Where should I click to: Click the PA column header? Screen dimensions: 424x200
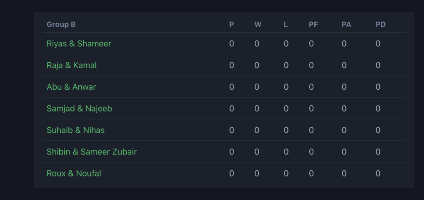click(346, 24)
